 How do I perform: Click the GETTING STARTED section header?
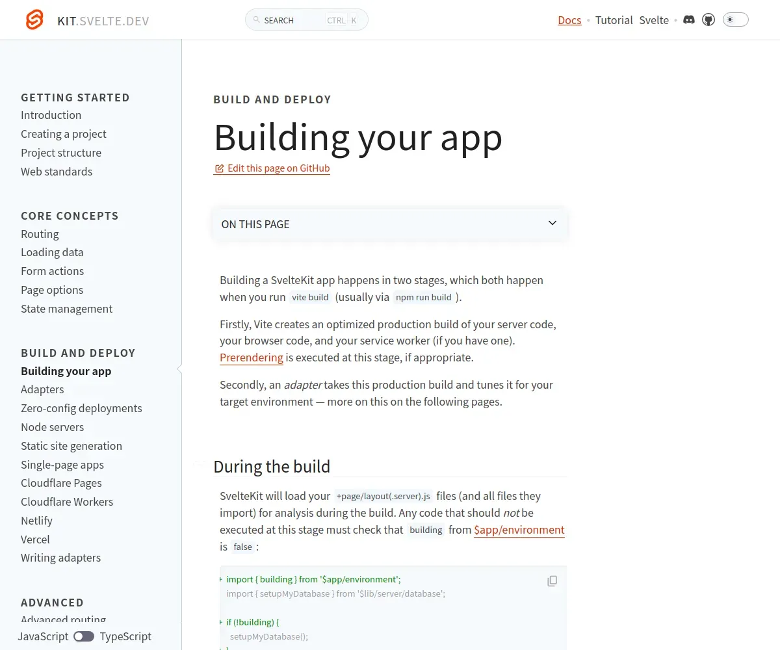click(75, 97)
